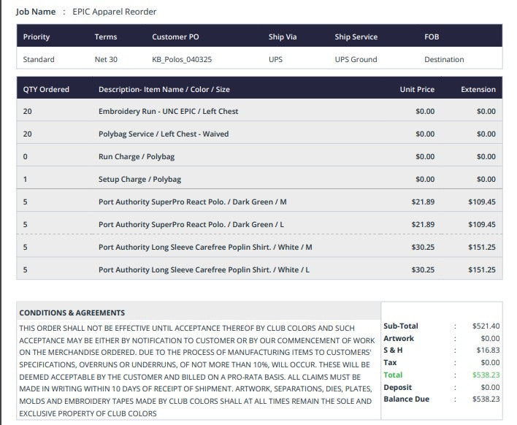The width and height of the screenshot is (517, 425).
Task: Select the sub-total amount $521.40
Action: pos(486,326)
